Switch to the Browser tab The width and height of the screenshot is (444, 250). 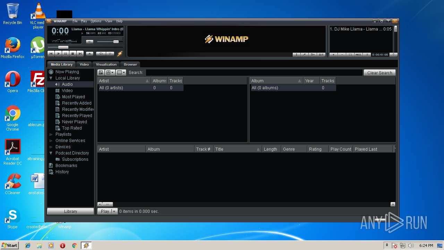[x=130, y=64]
